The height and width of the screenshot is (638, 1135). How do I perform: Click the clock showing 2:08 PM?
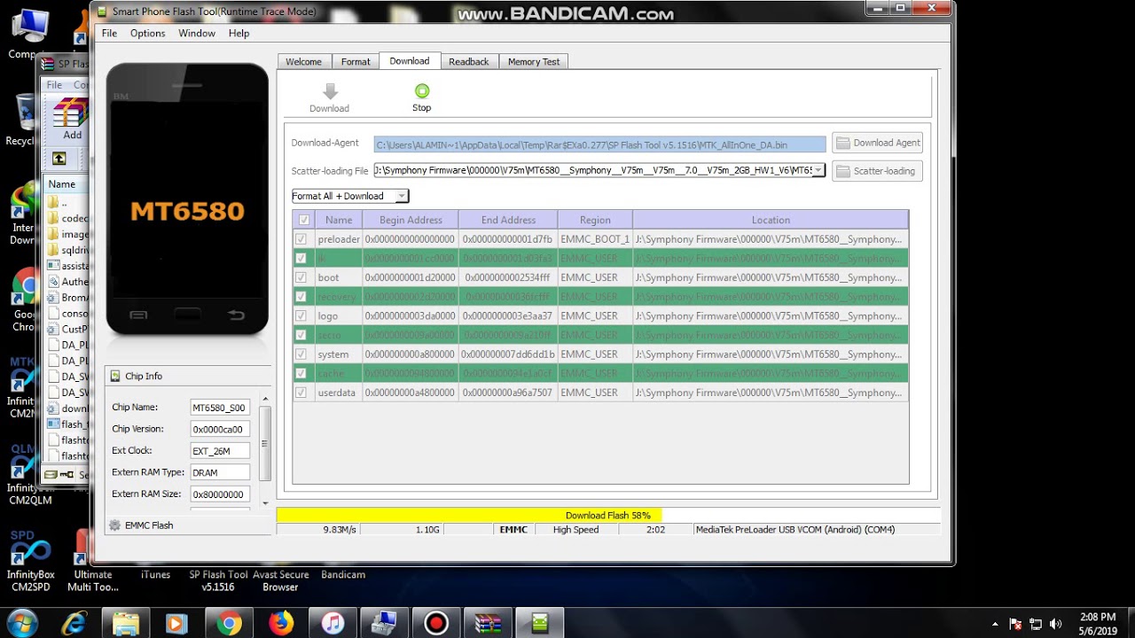point(1098,617)
